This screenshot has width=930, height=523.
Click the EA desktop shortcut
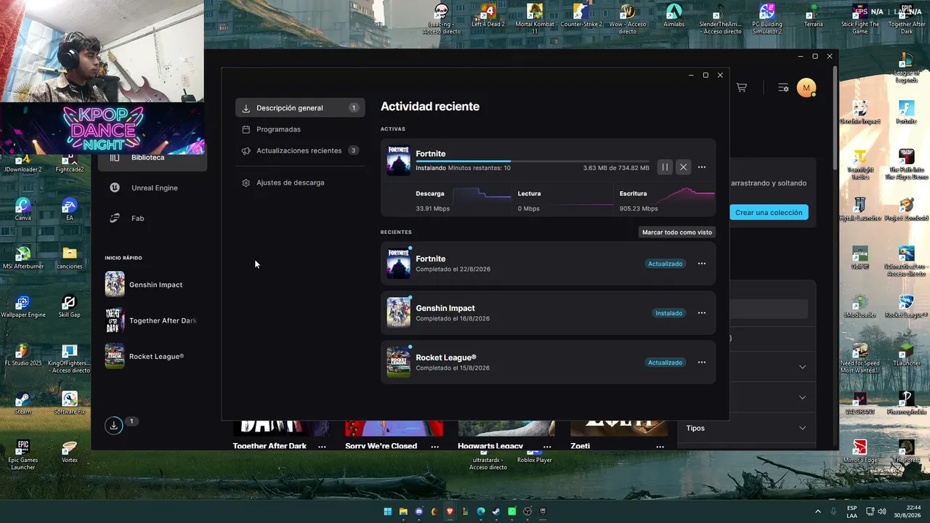(x=70, y=210)
